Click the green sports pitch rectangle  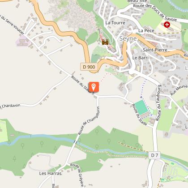[x=141, y=107]
